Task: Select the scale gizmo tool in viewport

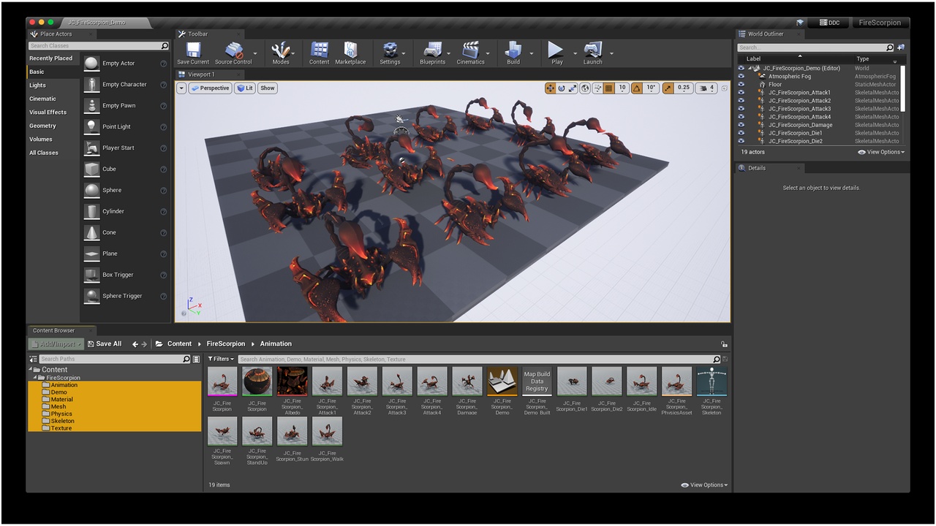Action: (573, 88)
